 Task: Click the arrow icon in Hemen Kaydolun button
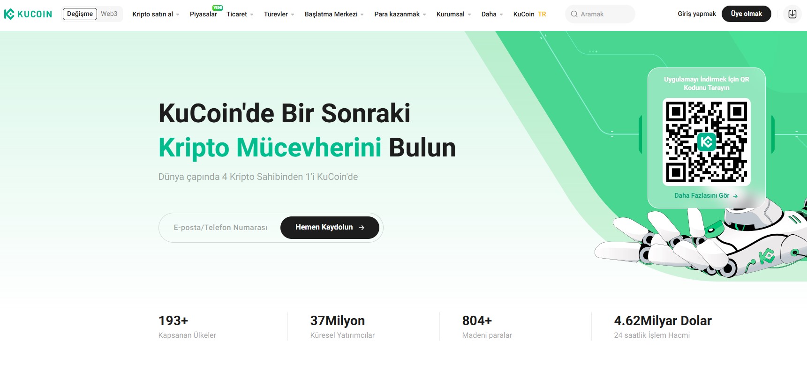pos(362,228)
